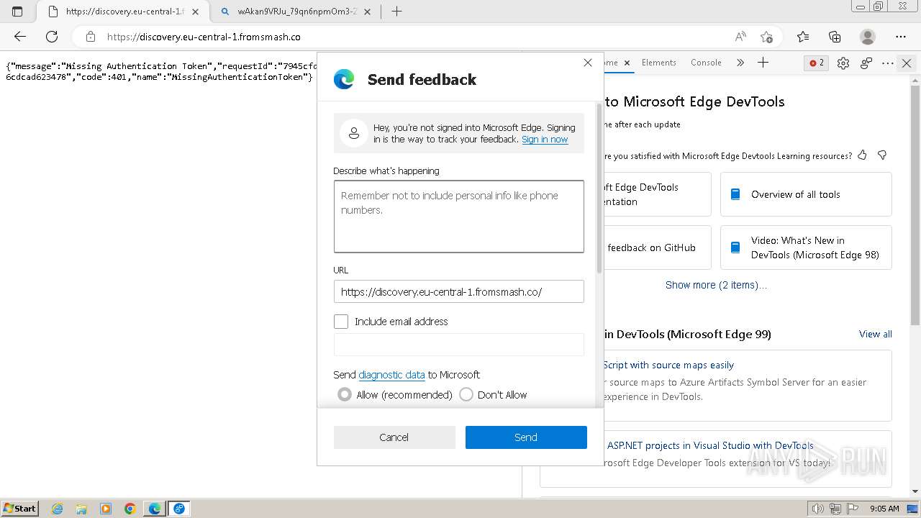Screen dimensions: 921x518
Task: Follow the Sign in now link
Action: 545,140
